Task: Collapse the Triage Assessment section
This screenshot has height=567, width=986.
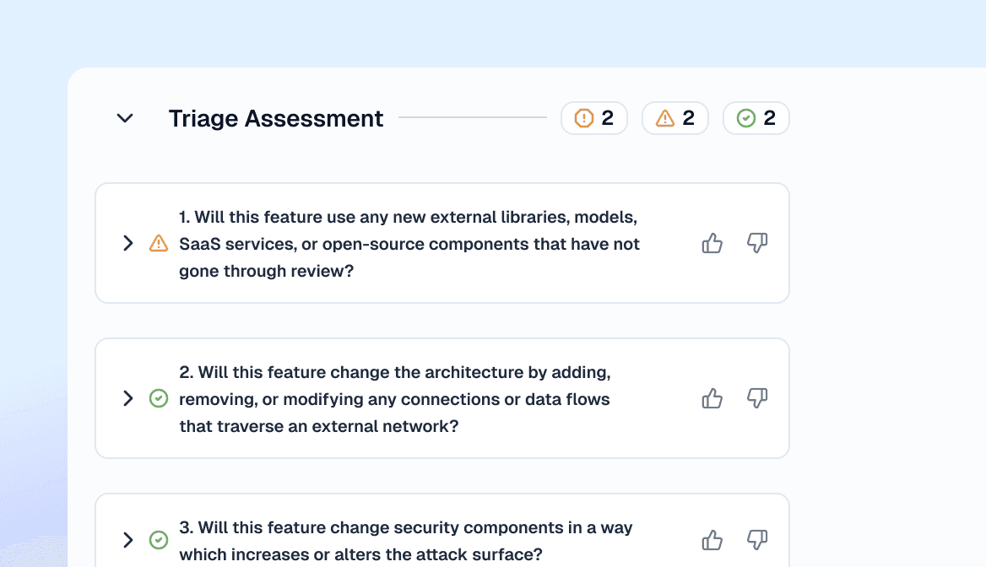Action: coord(125,118)
